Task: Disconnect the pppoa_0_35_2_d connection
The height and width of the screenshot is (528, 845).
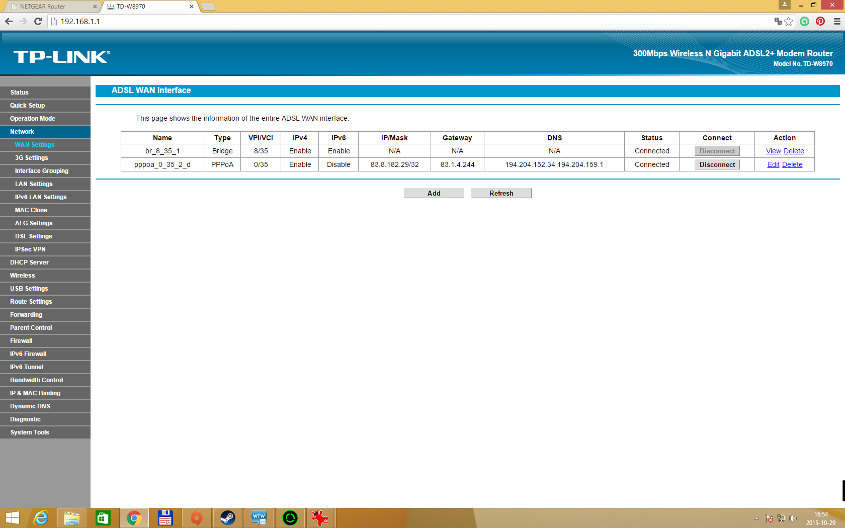Action: pos(717,164)
